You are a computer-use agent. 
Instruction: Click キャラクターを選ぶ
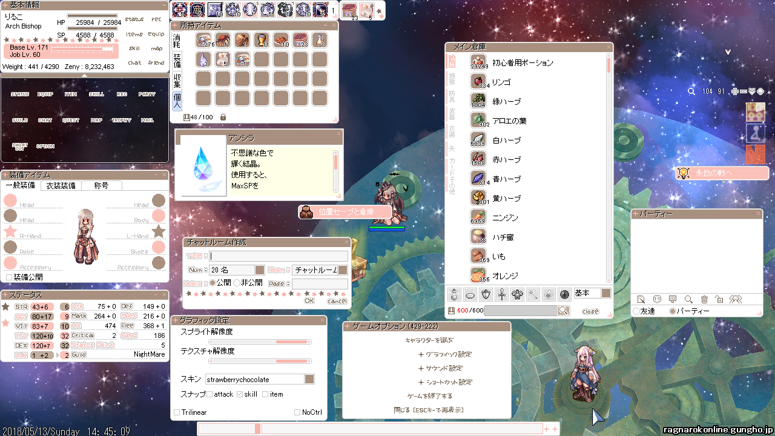pyautogui.click(x=429, y=340)
